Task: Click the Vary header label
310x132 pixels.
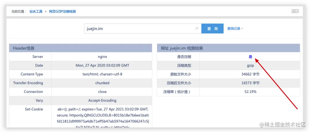Action: coord(39,100)
